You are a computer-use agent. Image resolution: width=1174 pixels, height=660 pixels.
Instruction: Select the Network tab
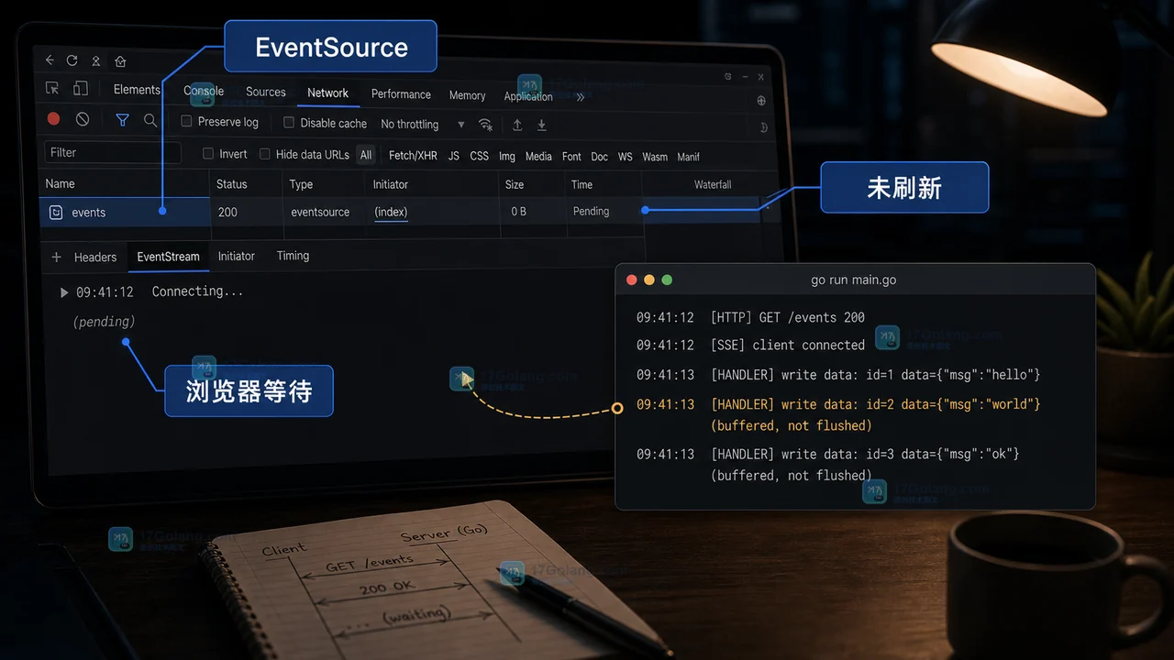(328, 93)
